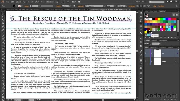180x101 pixels.
Task: Select the Pen tool
Action: click(x=3, y=27)
